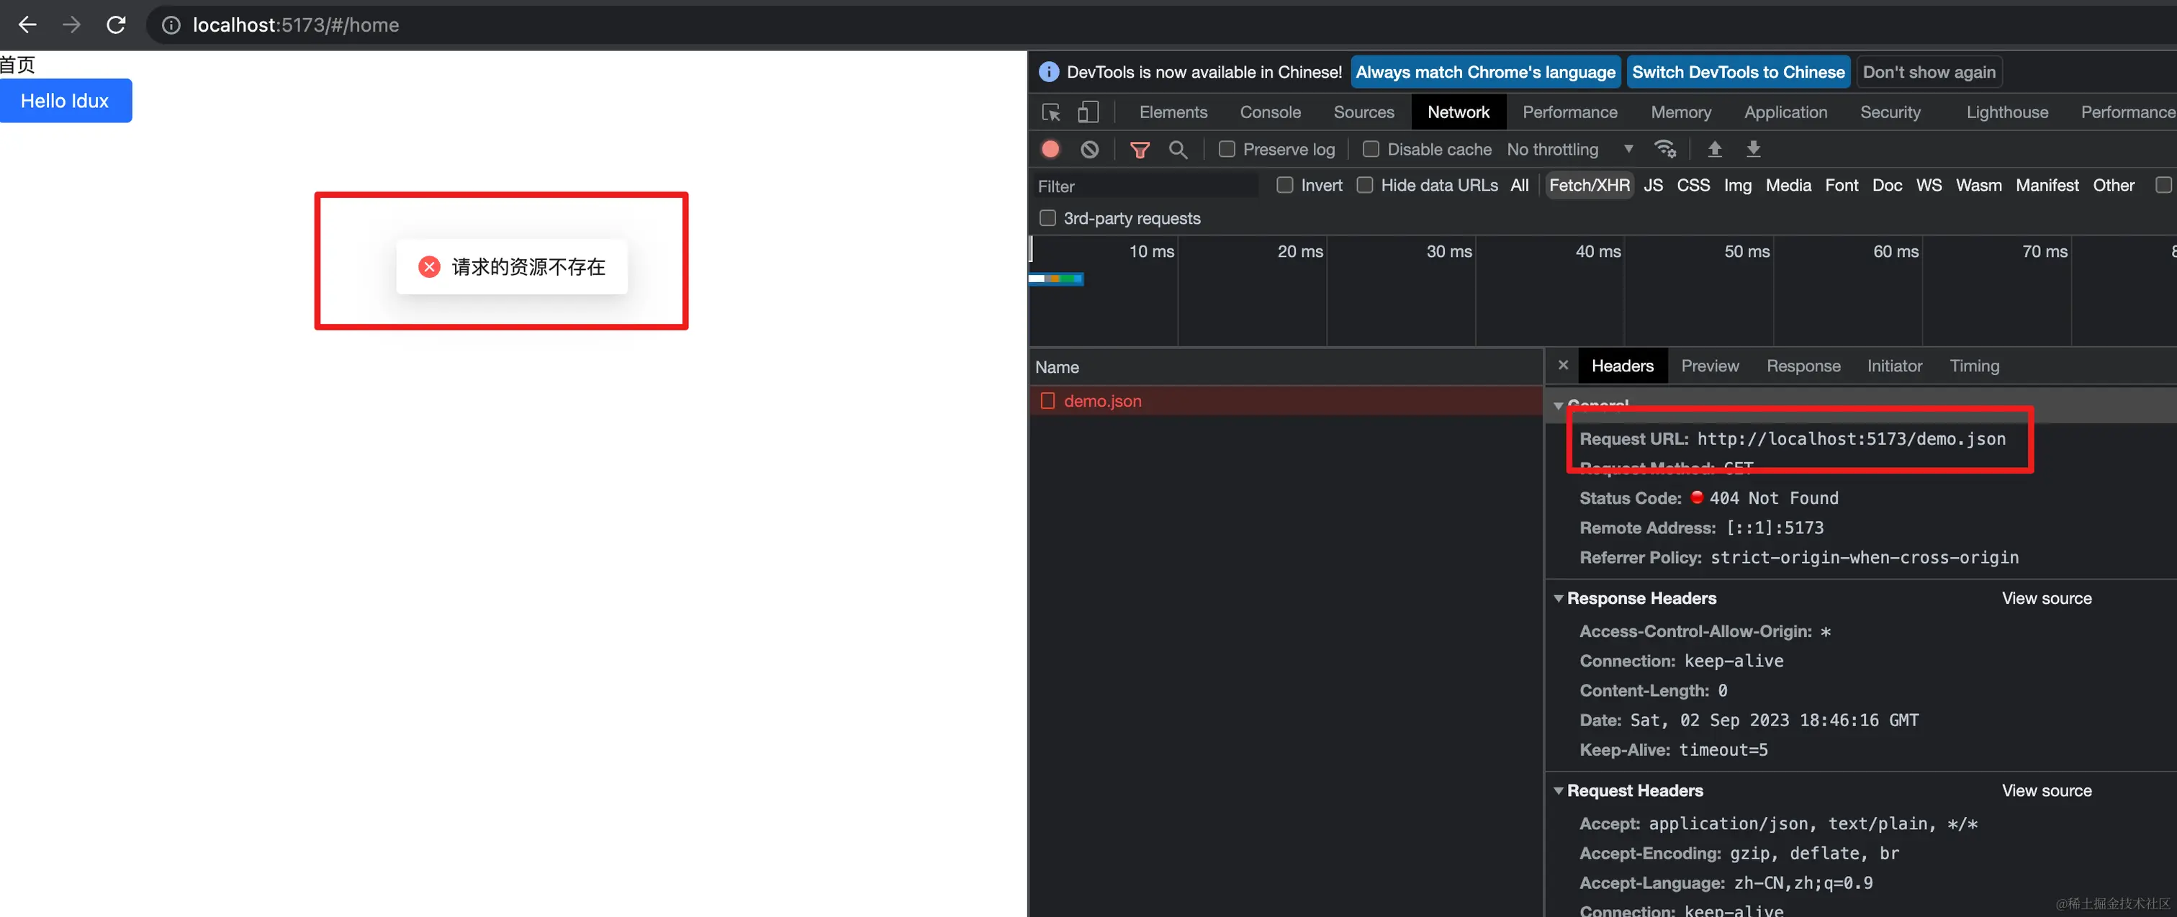Click the network Filter text field
Viewport: 2177px width, 917px height.
point(1147,186)
